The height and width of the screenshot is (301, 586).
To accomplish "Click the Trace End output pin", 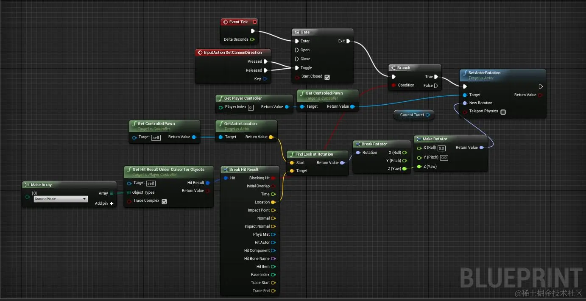I will (x=273, y=291).
